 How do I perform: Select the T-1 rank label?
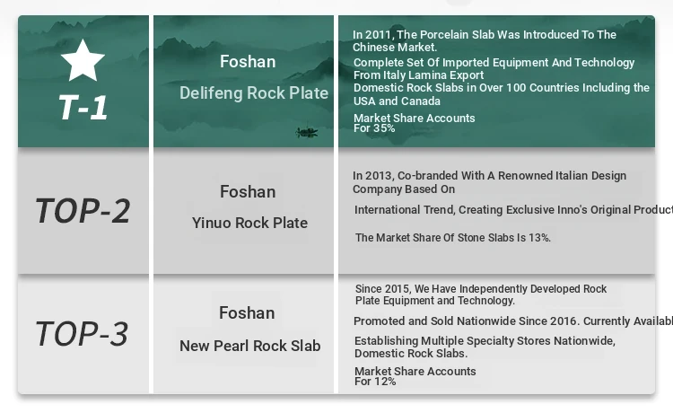coord(83,107)
